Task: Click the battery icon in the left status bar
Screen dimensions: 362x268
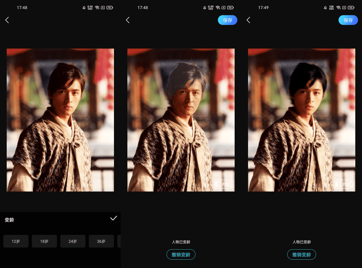Action: pos(110,7)
